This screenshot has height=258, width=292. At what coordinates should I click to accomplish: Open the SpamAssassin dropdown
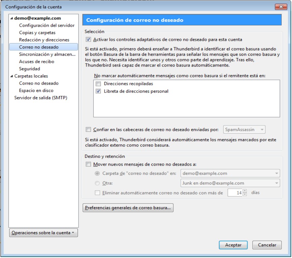(244, 129)
